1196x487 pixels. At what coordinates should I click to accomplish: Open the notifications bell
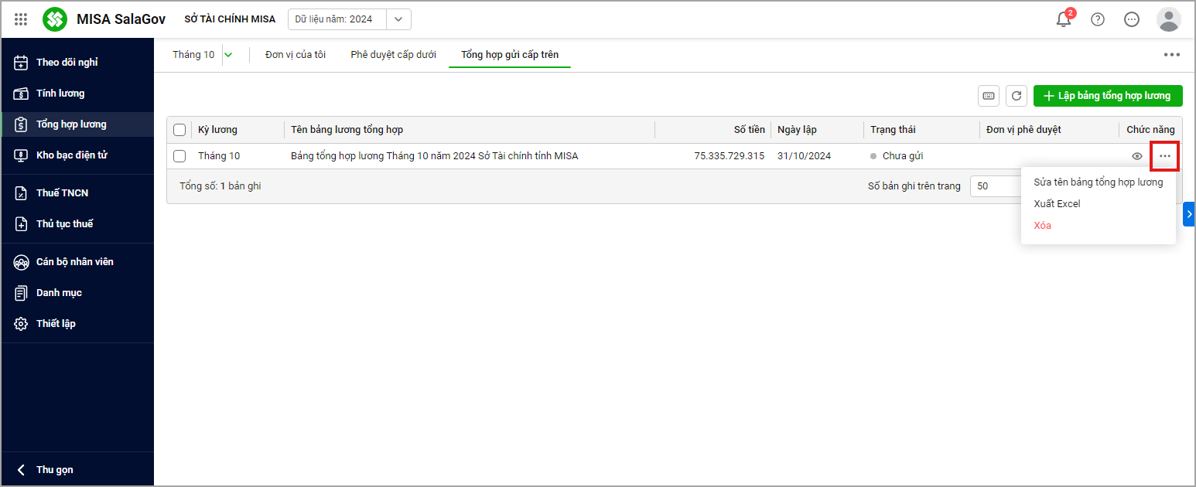coord(1064,19)
